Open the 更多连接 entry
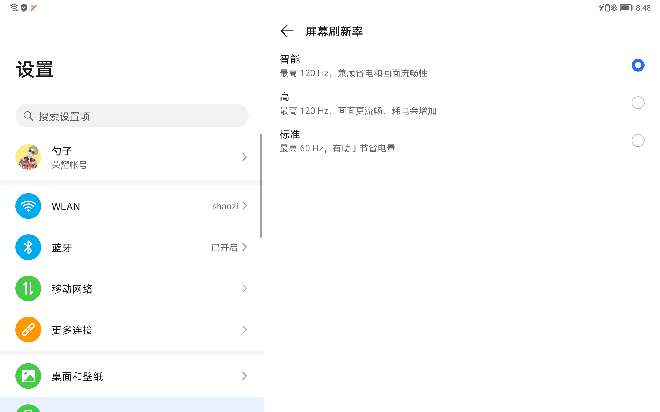660x412 pixels. [72, 330]
